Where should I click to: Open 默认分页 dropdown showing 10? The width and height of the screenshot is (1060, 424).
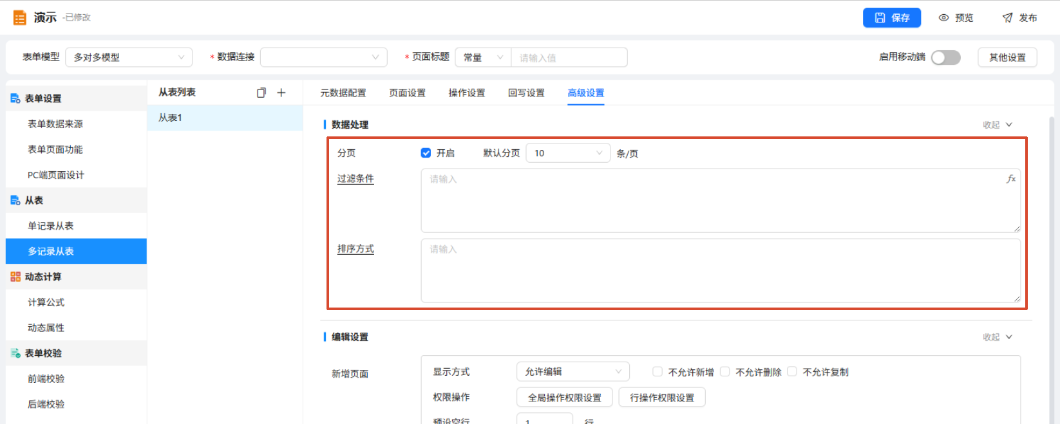coord(568,153)
